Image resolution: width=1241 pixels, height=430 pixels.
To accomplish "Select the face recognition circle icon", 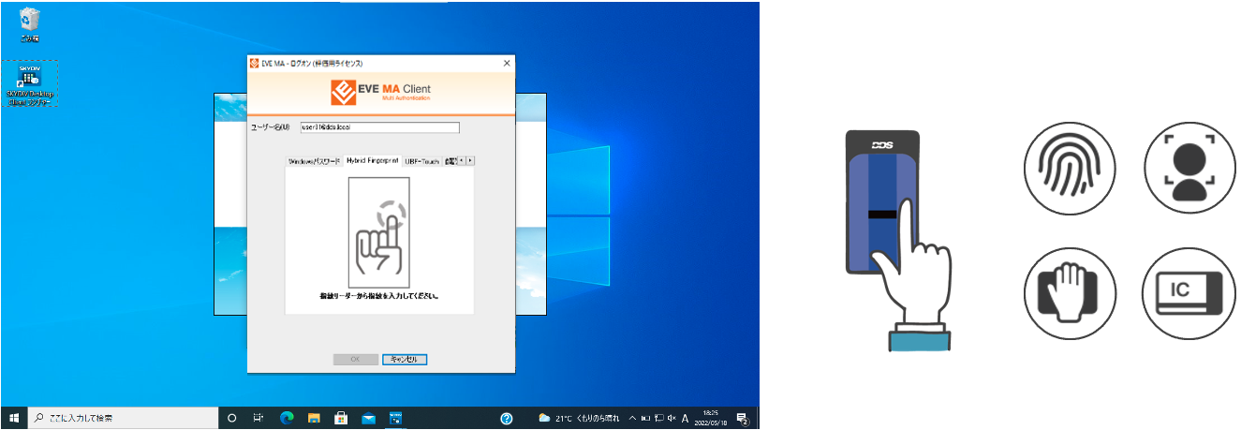I will coord(1189,171).
